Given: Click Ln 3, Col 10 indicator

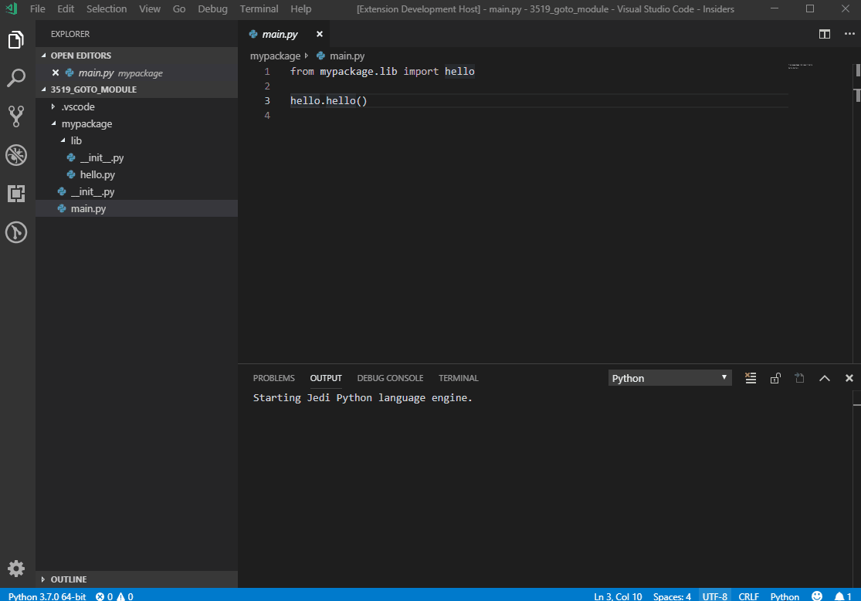Looking at the screenshot, I should (x=618, y=596).
